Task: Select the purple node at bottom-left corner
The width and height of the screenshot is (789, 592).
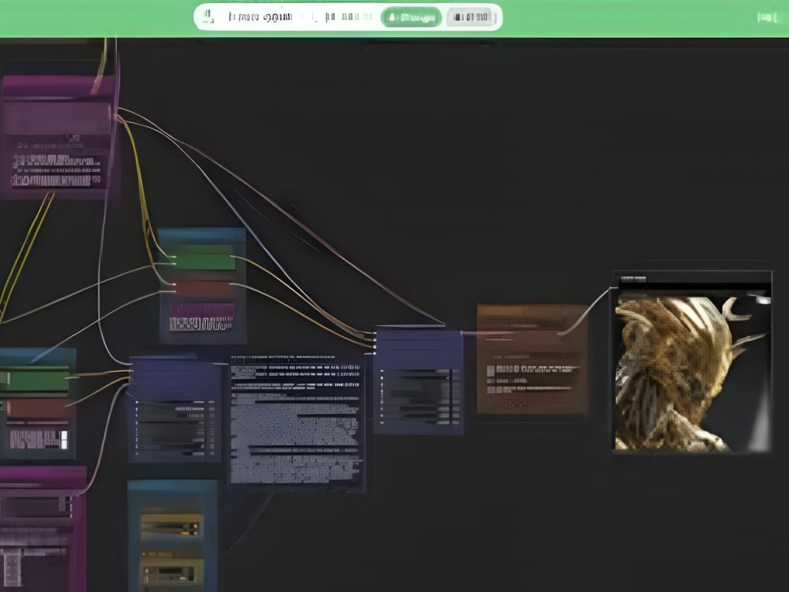Action: [x=43, y=529]
